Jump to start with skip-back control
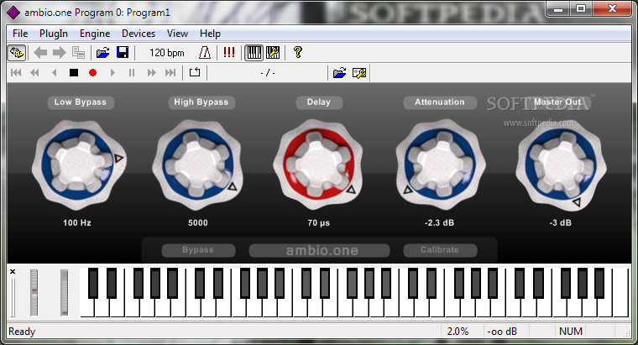Viewport: 638px width, 345px height. [16, 73]
